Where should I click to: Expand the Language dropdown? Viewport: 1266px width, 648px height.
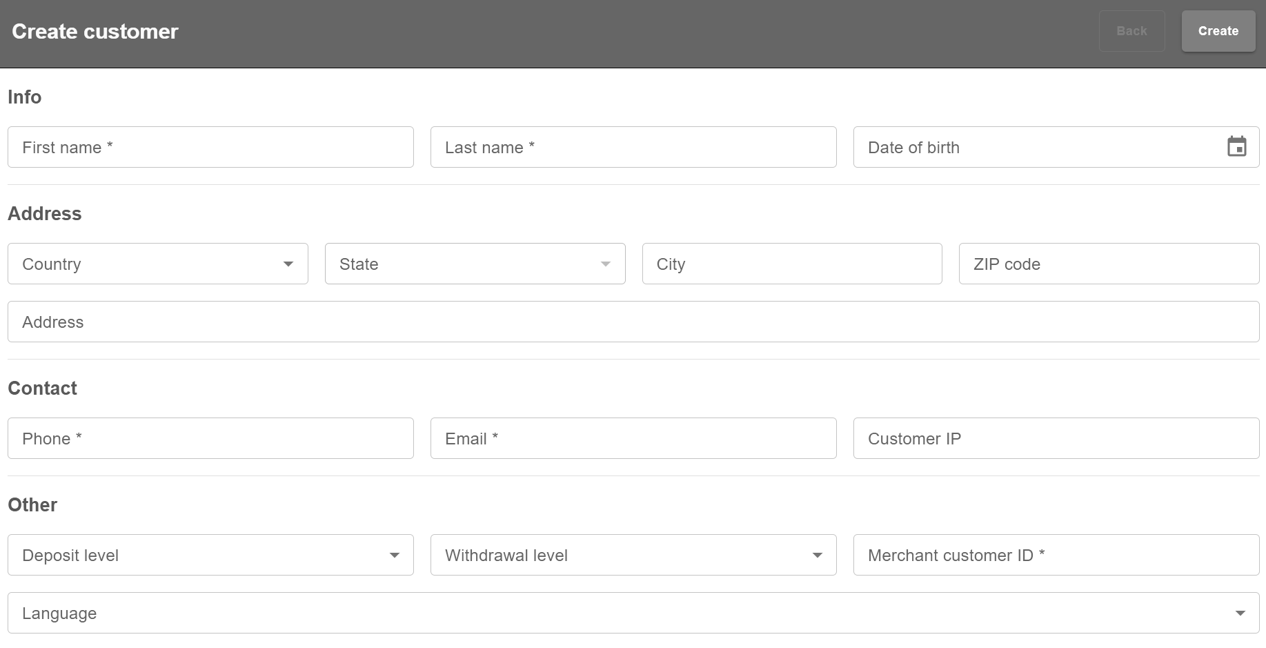coord(633,613)
